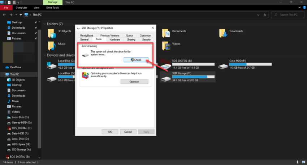Select the Data-HDD (F:) drive icon
Viewport: 307px width, 165px height.
(223, 67)
